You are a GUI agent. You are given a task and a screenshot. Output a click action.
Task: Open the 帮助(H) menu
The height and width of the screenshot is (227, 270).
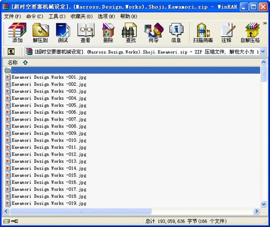(129, 17)
